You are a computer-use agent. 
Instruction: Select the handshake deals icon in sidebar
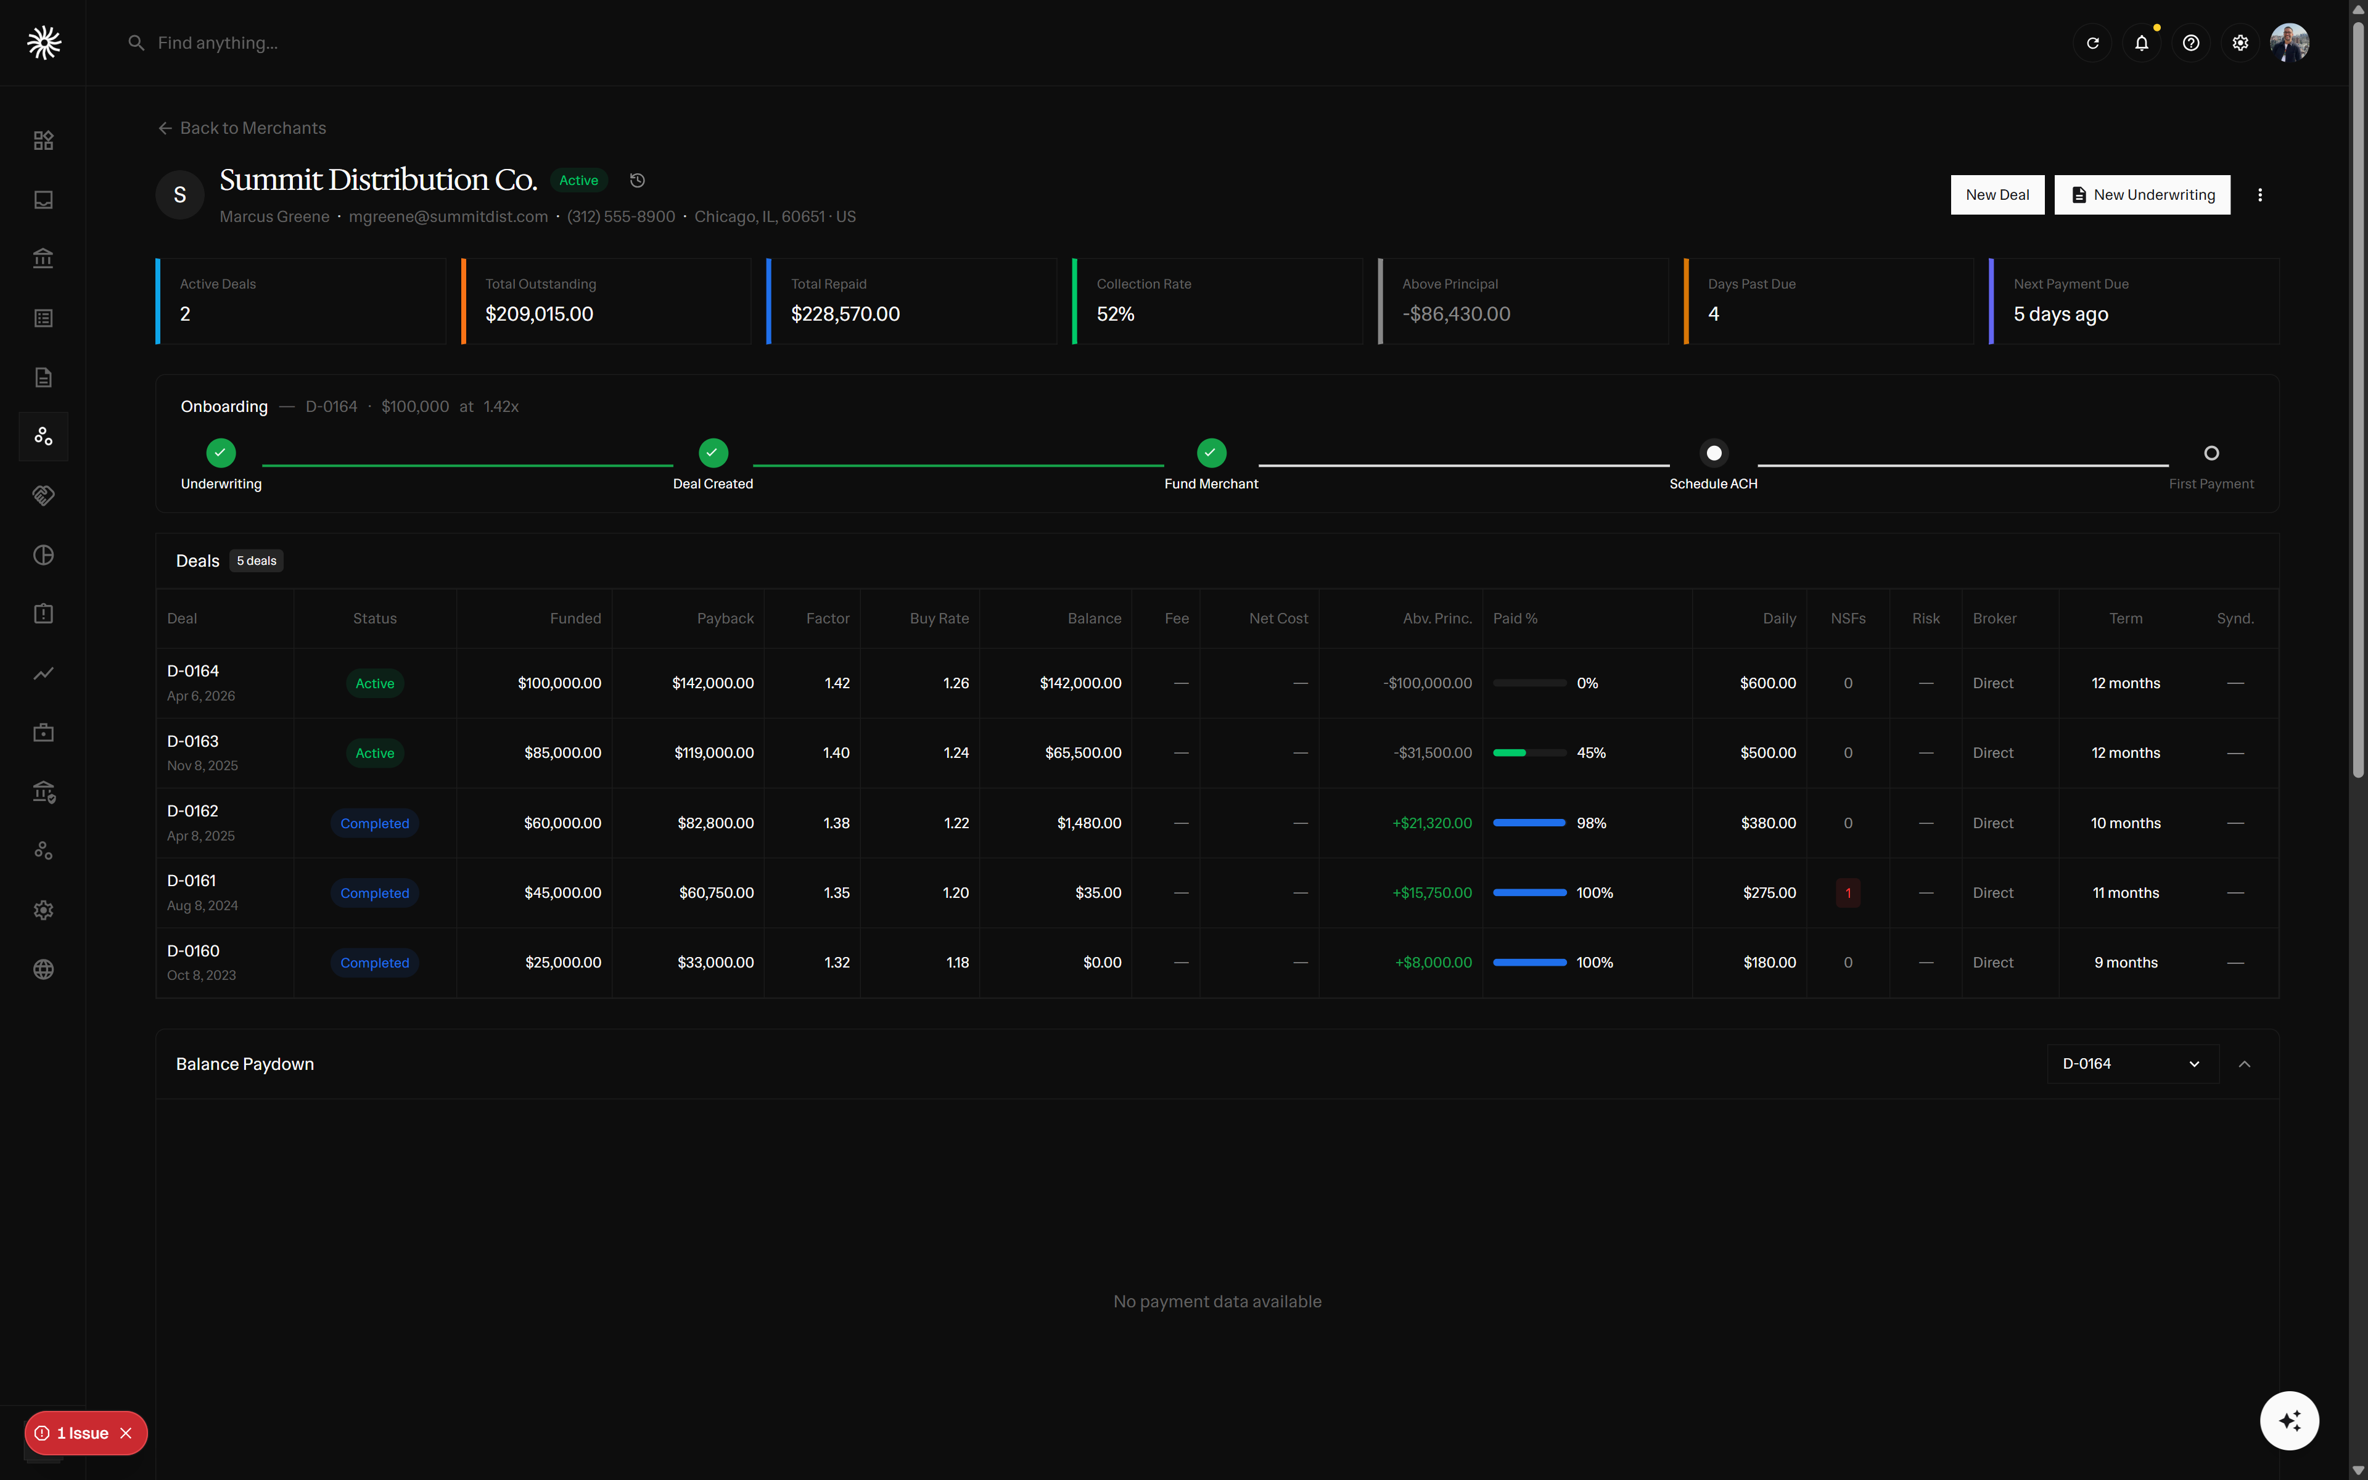[x=43, y=495]
